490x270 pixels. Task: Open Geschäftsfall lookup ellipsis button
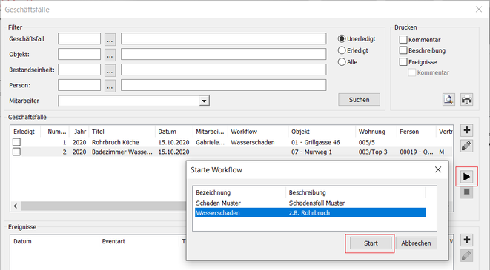pyautogui.click(x=110, y=39)
